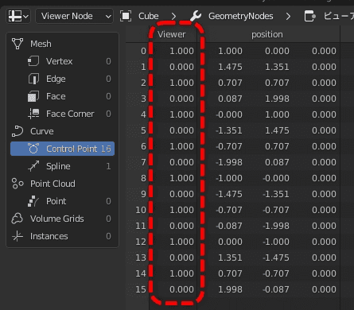Click position value 1.351 in row 13
Viewport: 354px width, 310px height.
(x=230, y=258)
